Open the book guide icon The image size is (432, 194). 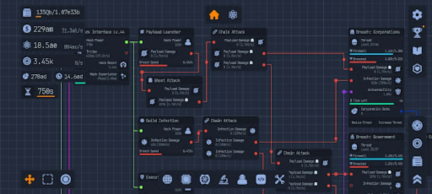417,50
